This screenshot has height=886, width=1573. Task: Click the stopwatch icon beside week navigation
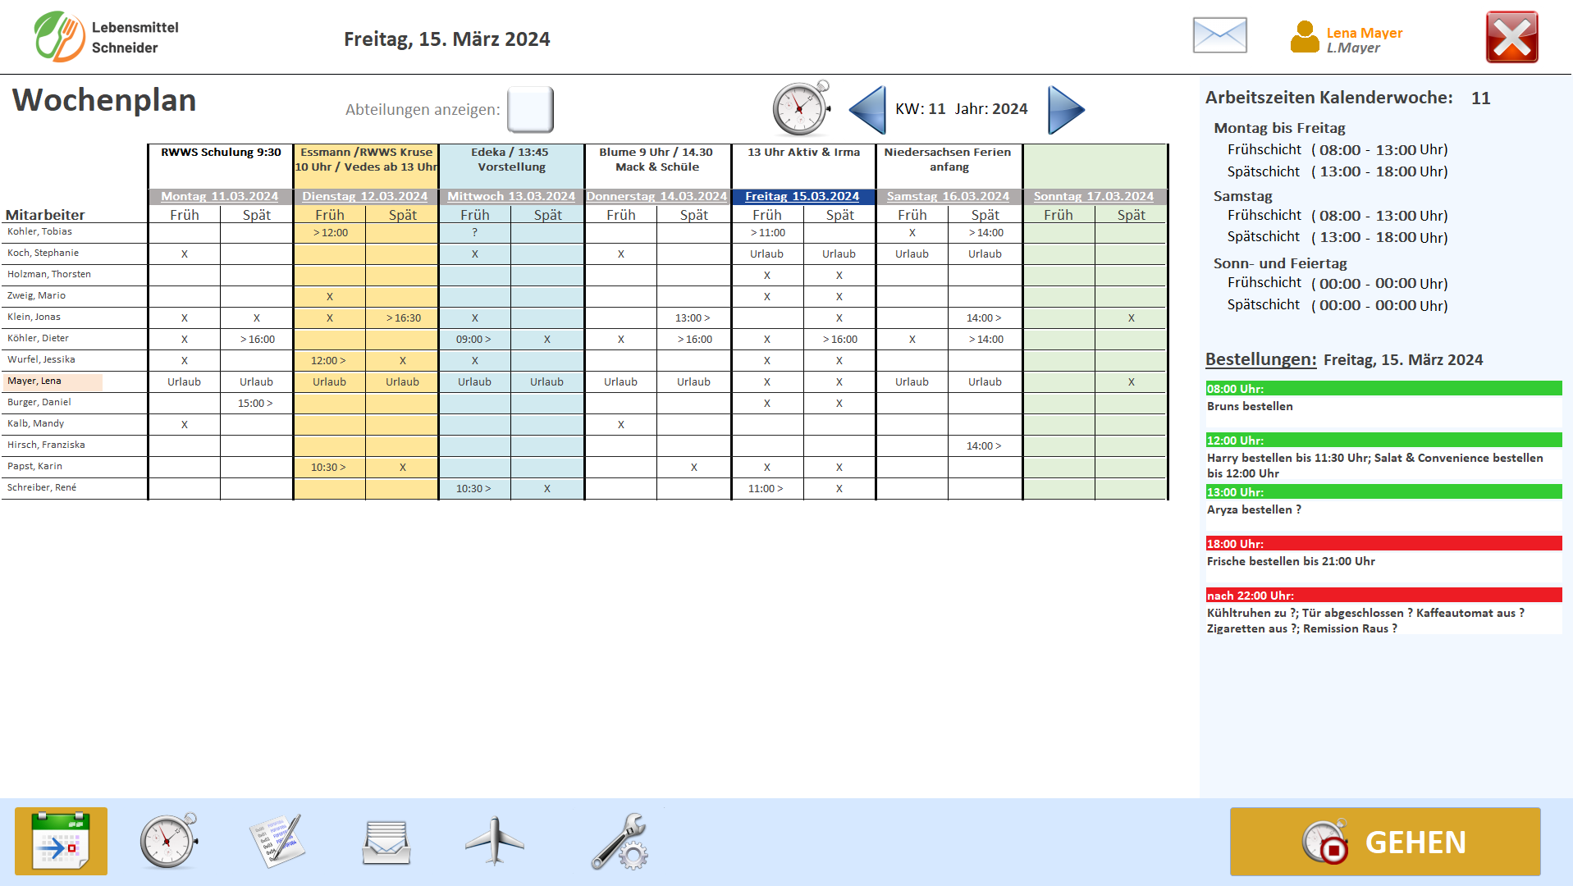801,108
